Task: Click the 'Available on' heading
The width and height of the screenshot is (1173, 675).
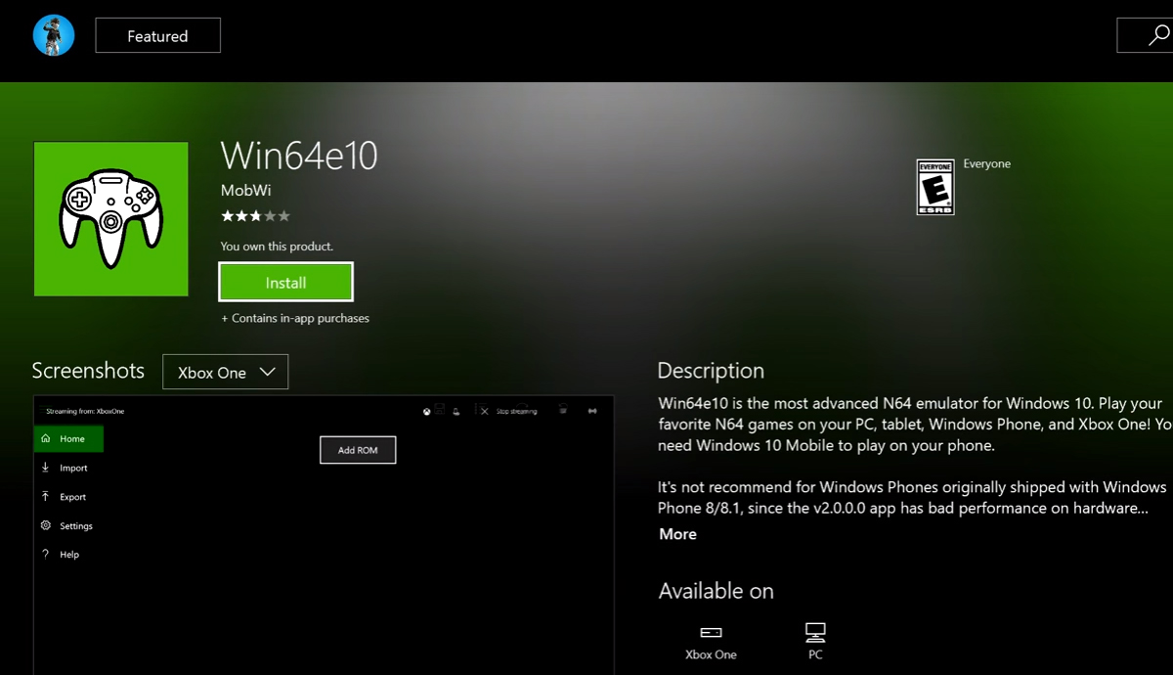Action: tap(717, 591)
